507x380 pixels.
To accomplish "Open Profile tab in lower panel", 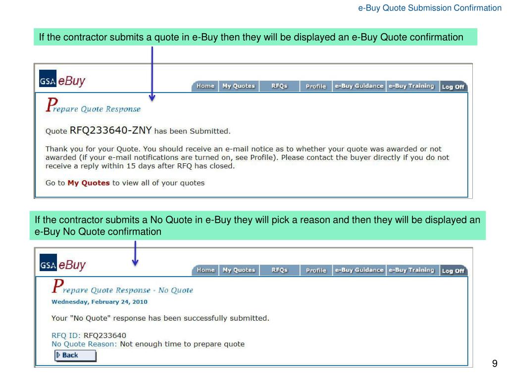I will tap(316, 270).
